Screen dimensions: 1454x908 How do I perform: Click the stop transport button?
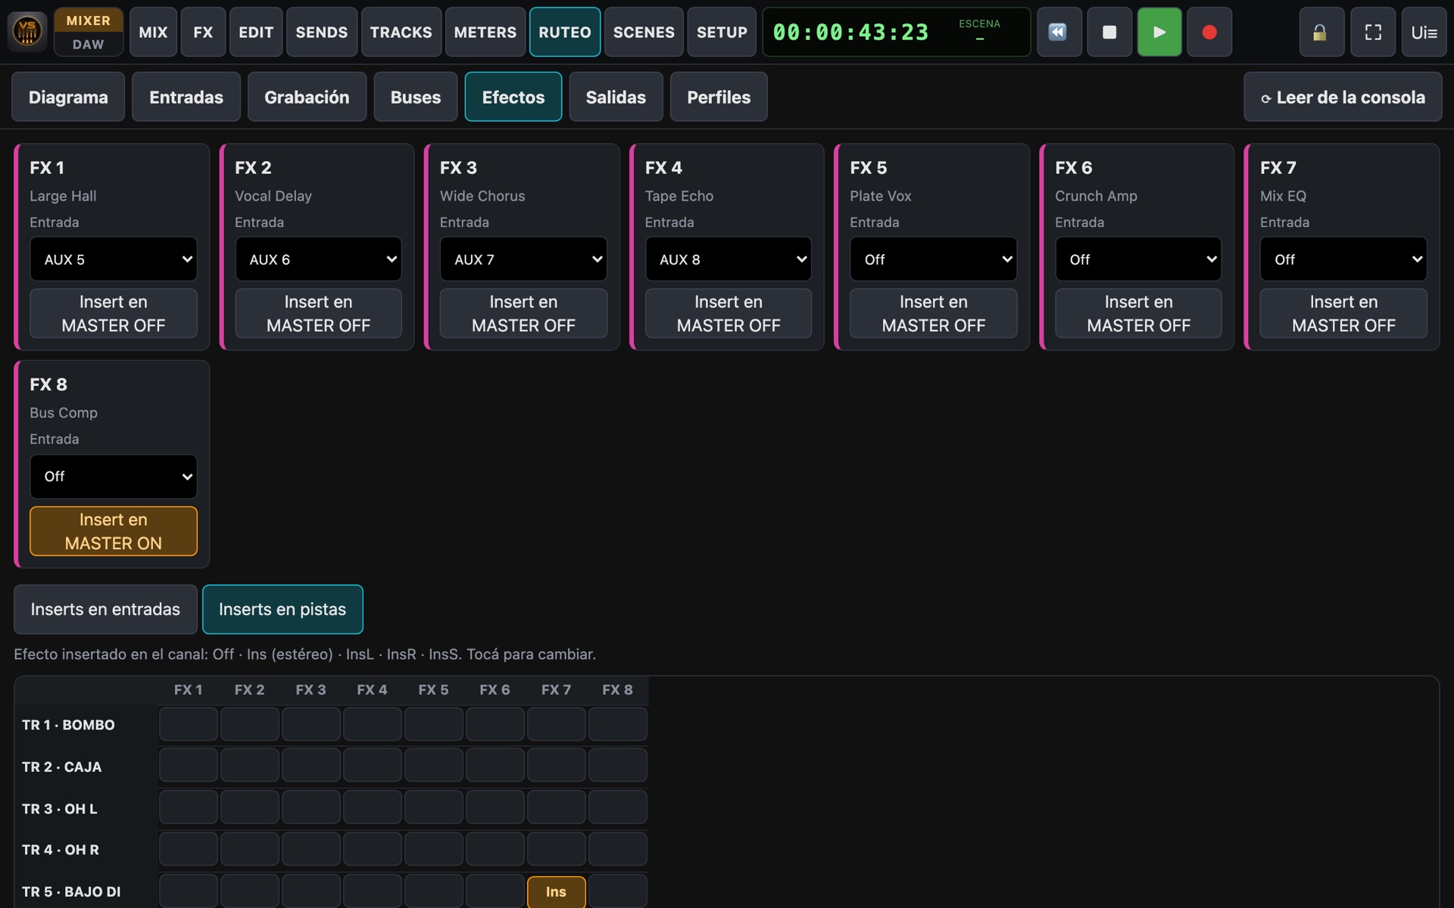click(1109, 32)
